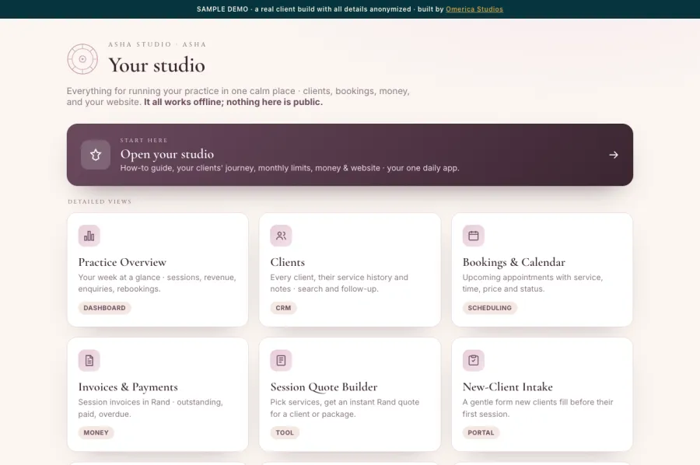This screenshot has height=465, width=700.
Task: Click the arrow on Open your studio banner
Action: 614,155
